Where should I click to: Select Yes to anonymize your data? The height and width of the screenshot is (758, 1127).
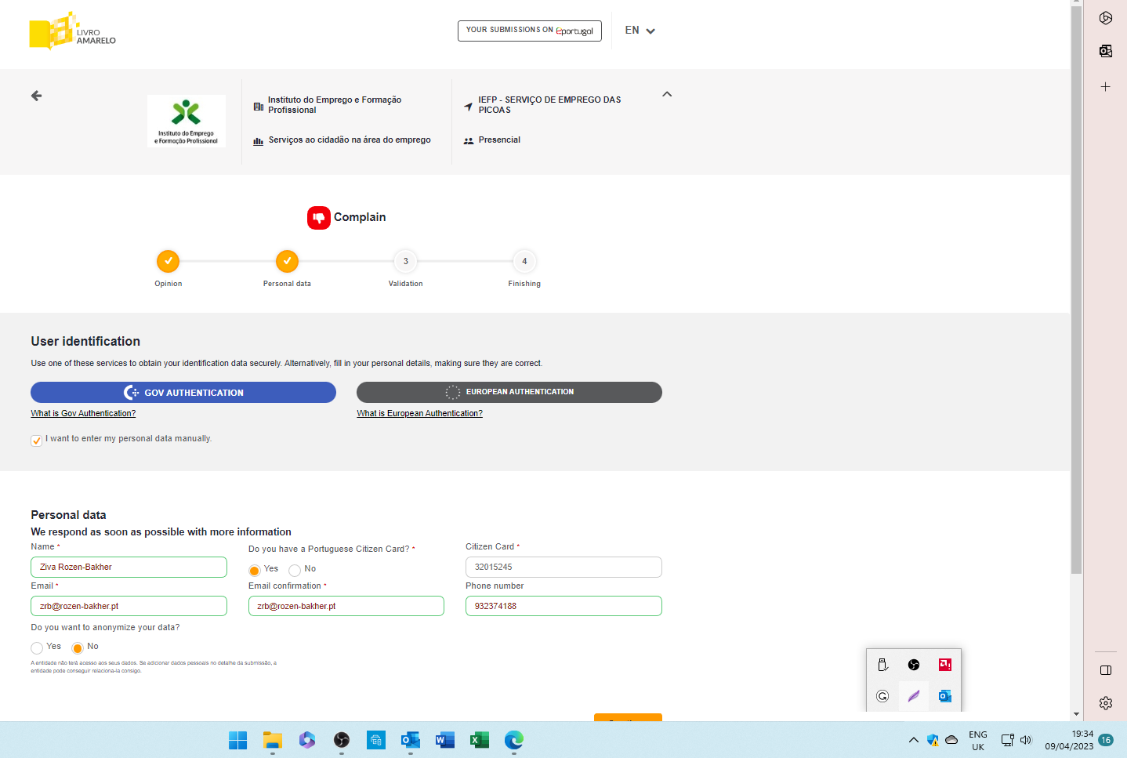coord(37,648)
